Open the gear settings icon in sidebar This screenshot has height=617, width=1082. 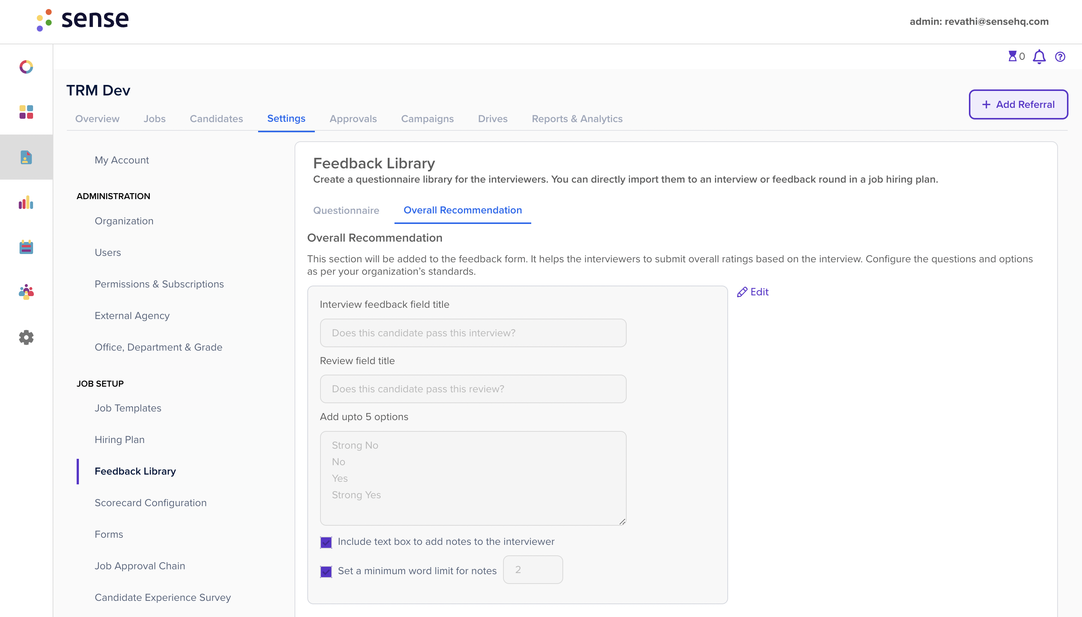click(x=26, y=337)
